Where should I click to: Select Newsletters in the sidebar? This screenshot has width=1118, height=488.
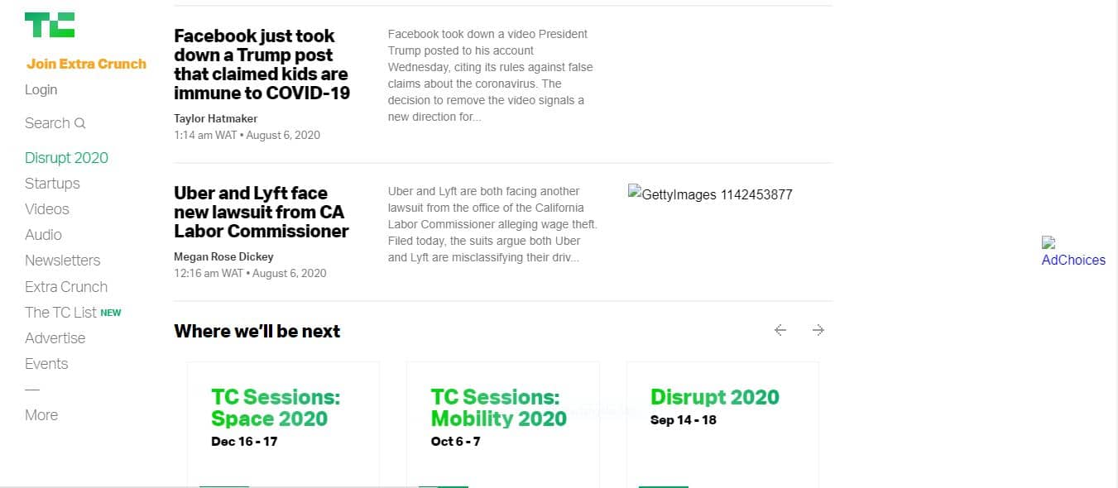point(62,261)
